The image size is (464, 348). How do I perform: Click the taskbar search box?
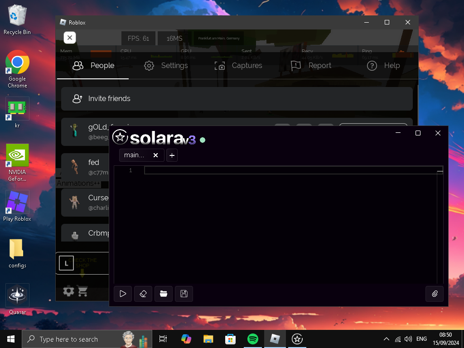tap(87, 339)
